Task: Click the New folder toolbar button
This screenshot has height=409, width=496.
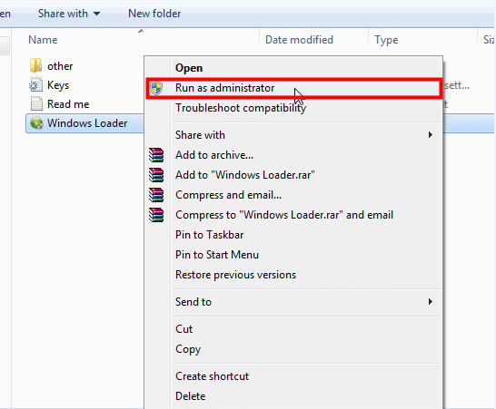Action: tap(154, 14)
